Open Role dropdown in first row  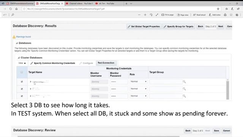[x=138, y=81]
